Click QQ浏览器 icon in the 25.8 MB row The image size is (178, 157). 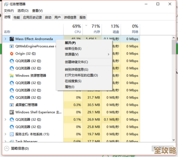point(12,127)
